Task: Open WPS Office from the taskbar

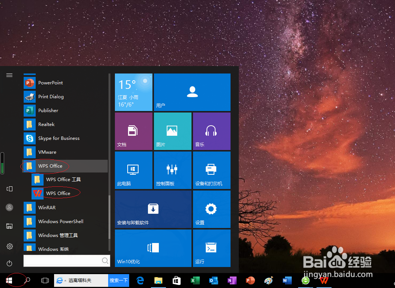Action: 324,280
